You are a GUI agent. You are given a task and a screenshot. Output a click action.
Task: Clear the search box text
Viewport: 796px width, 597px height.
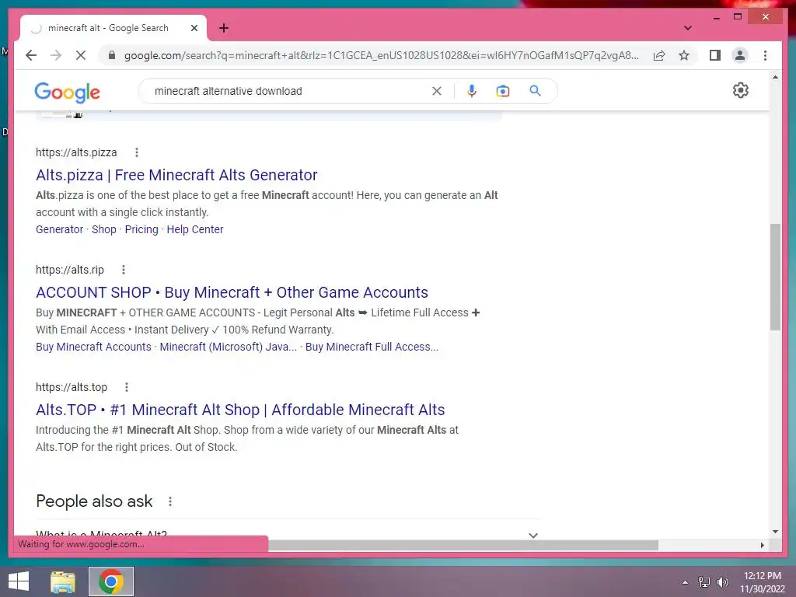[x=437, y=91]
